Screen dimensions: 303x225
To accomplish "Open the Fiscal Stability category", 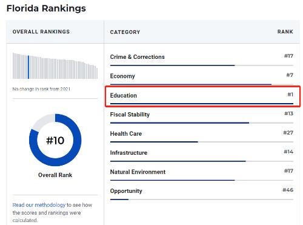I will (x=130, y=115).
